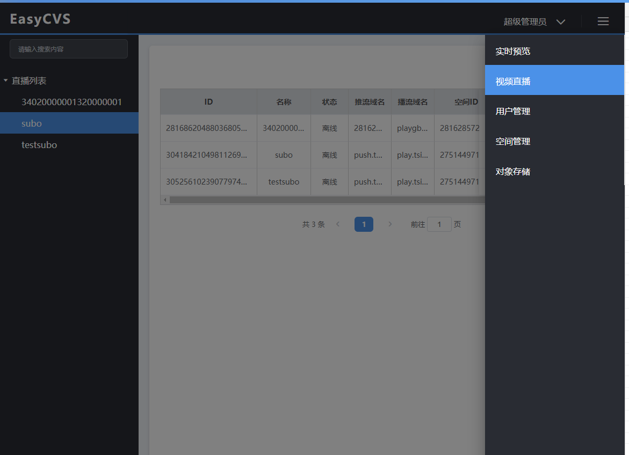This screenshot has width=629, height=455.
Task: Click the EasyCVS logo
Action: point(40,19)
